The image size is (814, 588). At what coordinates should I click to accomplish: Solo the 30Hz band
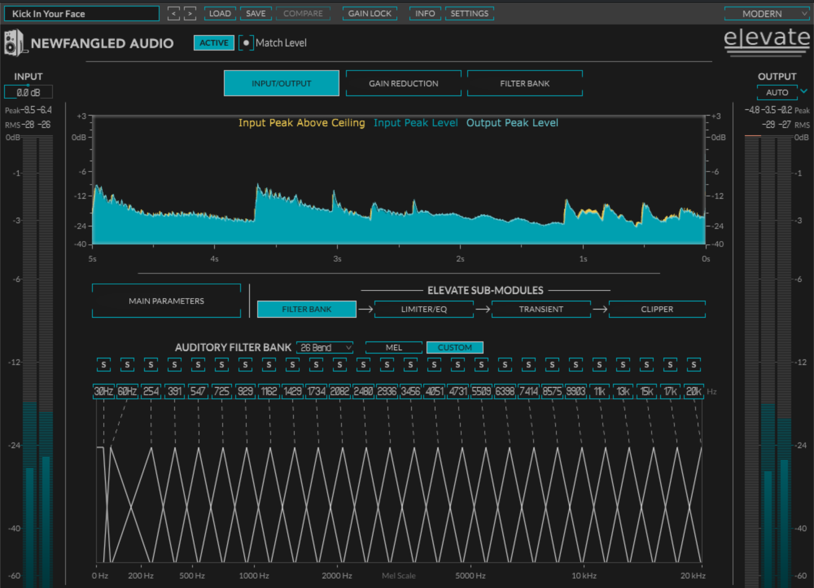pos(104,365)
